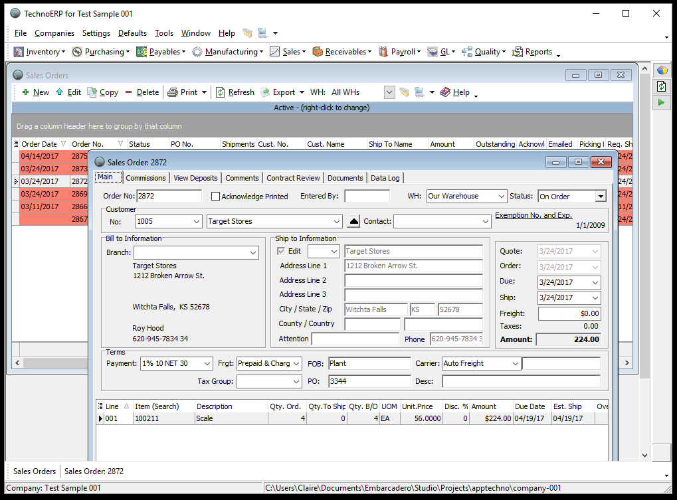Open the Ship date dropdown
Viewport: 677px width, 500px height.
click(595, 297)
